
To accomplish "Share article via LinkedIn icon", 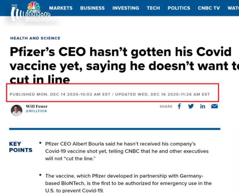I will [x=203, y=106].
